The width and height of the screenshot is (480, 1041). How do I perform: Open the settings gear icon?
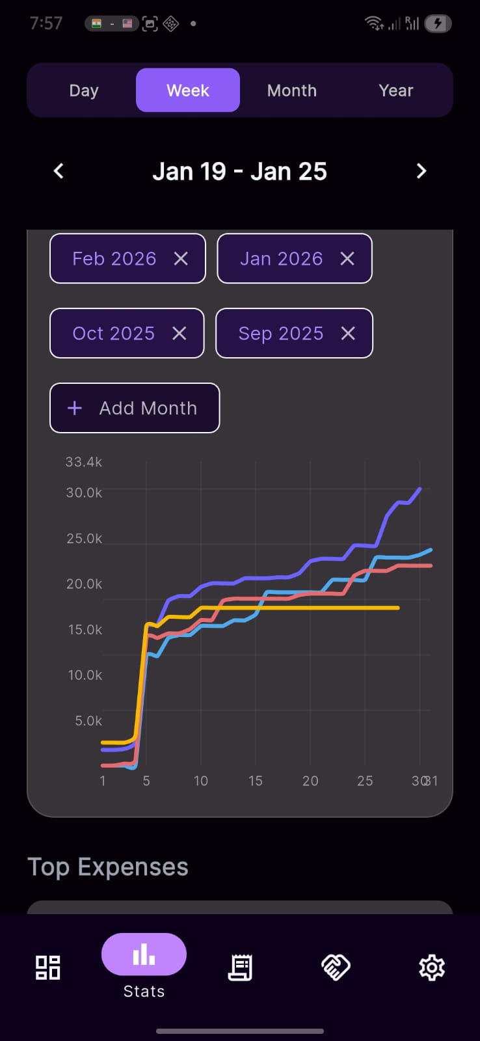pyautogui.click(x=431, y=967)
